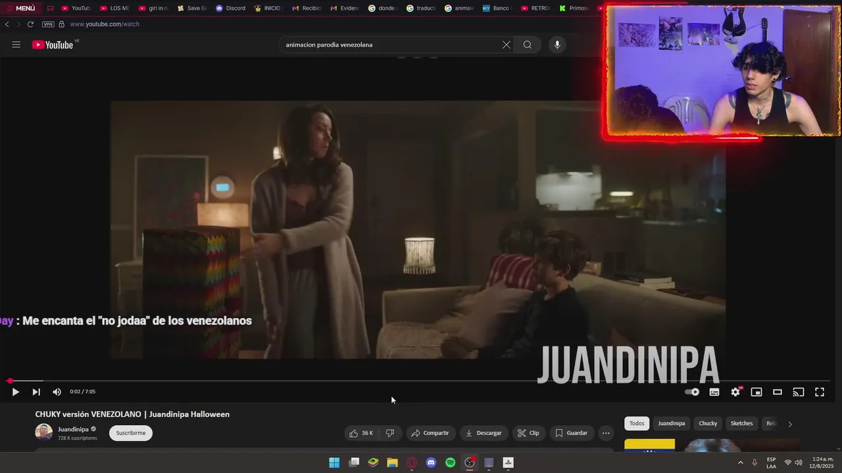Viewport: 842px width, 473px height.
Task: Switch to the RETRO browser tab
Action: [535, 8]
